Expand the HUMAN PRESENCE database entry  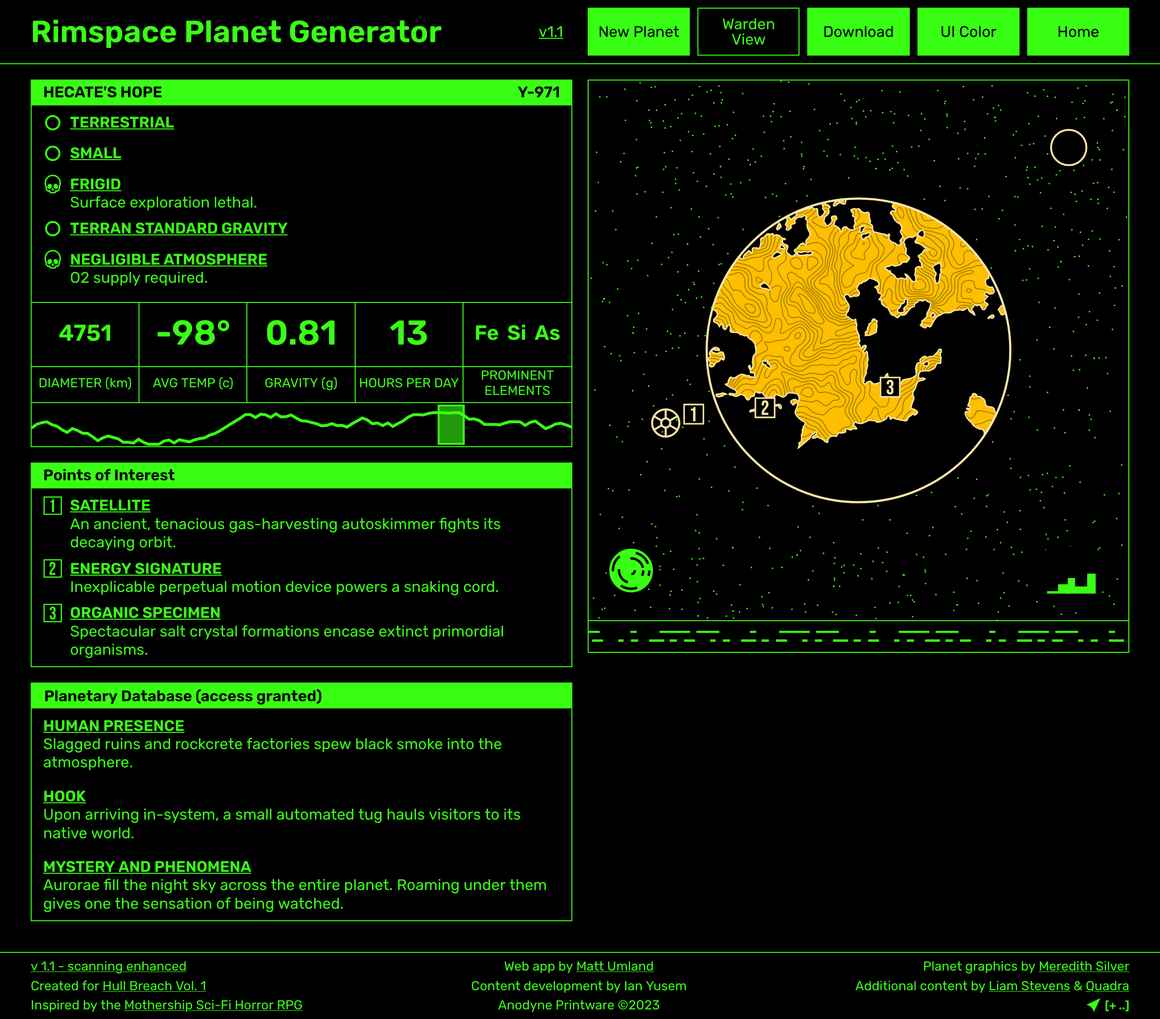tap(113, 726)
